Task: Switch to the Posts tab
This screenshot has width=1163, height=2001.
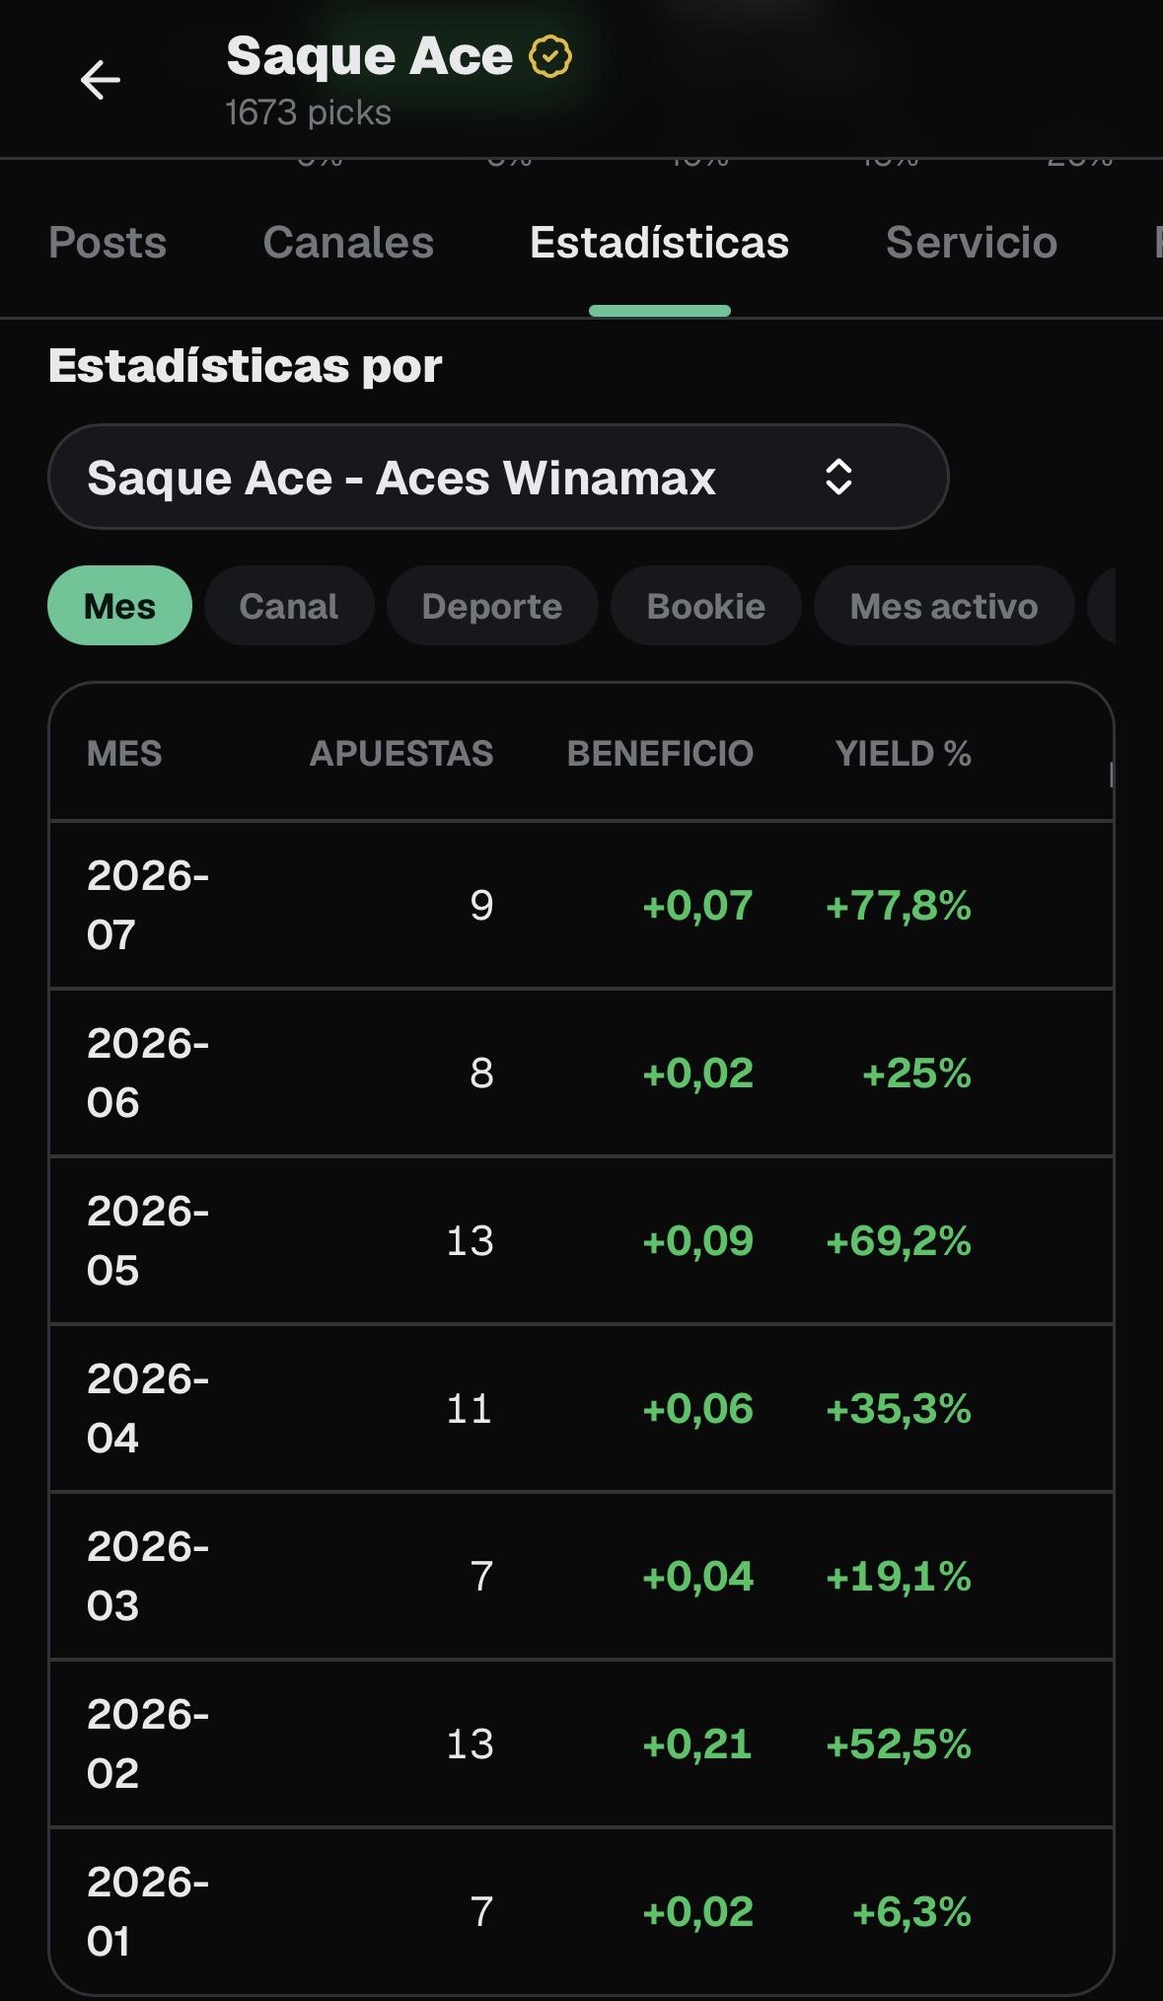Action: 108,243
